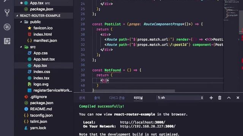The image size is (243, 136).
Task: Open favicon.ico file
Action: click(x=43, y=28)
